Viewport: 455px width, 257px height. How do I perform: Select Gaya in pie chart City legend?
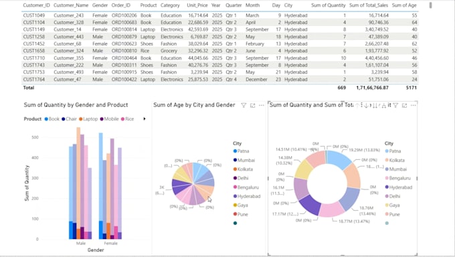tap(241, 205)
